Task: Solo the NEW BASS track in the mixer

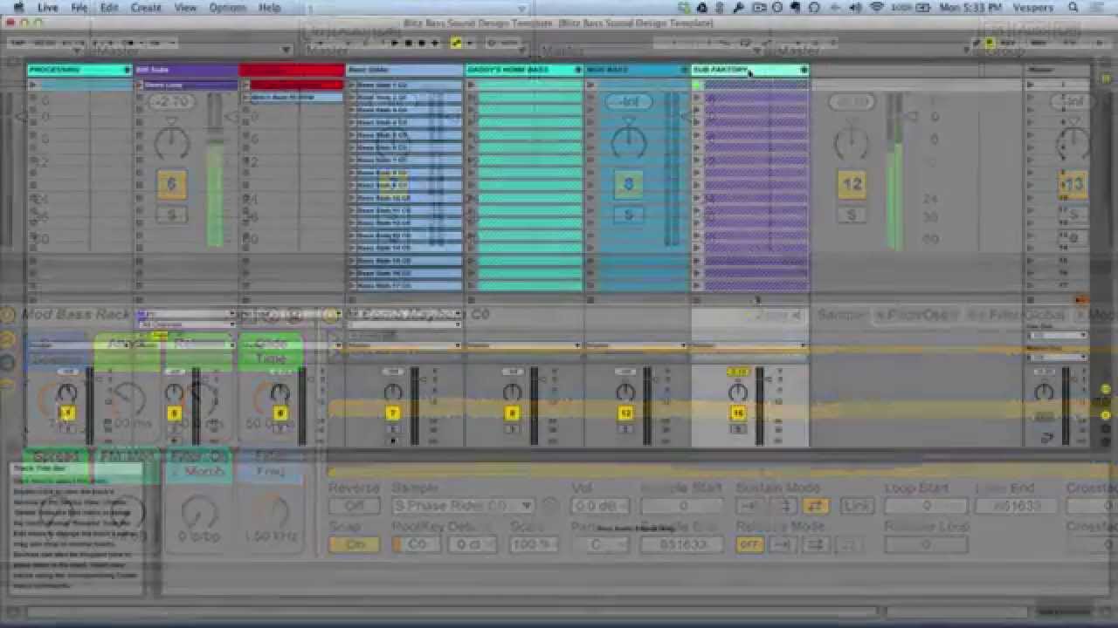Action: (625, 428)
